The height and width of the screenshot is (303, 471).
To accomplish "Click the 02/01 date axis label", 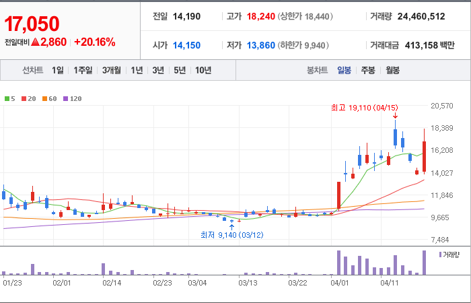I will point(62,283).
